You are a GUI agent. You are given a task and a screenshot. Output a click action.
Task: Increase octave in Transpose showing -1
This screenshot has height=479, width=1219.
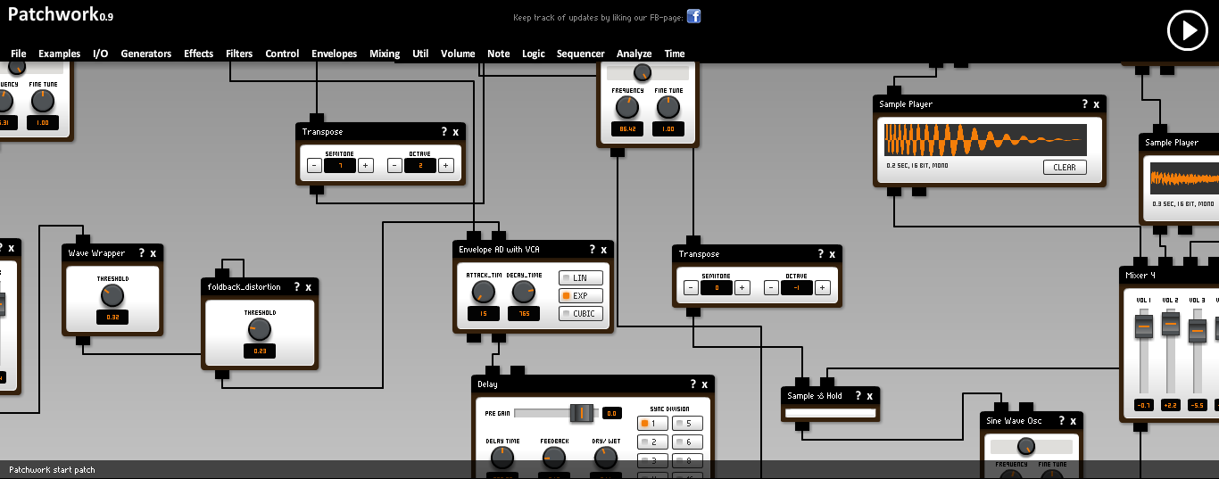click(x=823, y=287)
